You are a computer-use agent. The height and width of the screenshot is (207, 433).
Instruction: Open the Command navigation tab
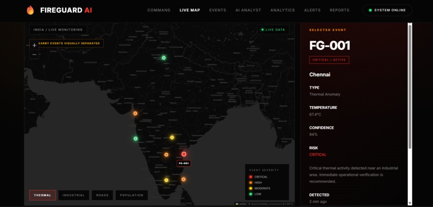pos(159,10)
